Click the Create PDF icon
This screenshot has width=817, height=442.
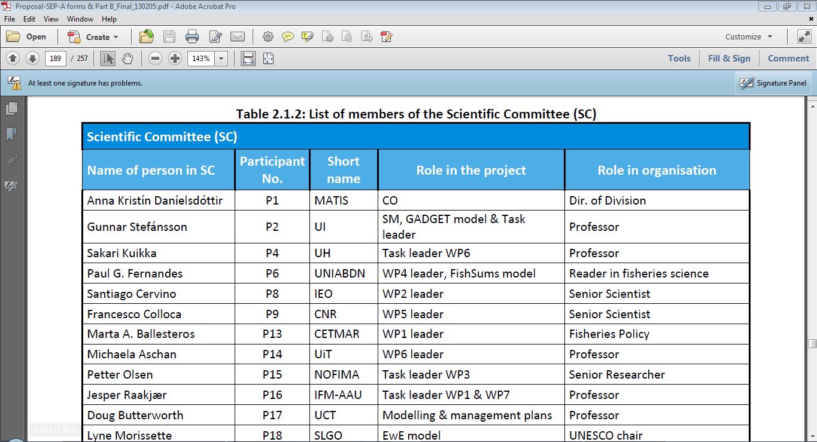74,37
